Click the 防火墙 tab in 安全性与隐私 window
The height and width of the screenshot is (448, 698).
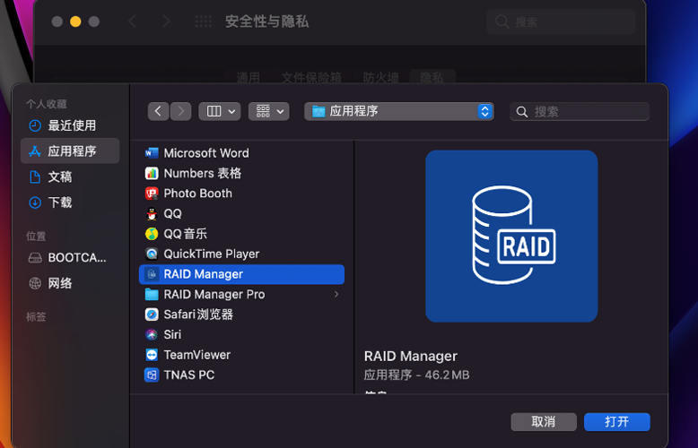(380, 77)
